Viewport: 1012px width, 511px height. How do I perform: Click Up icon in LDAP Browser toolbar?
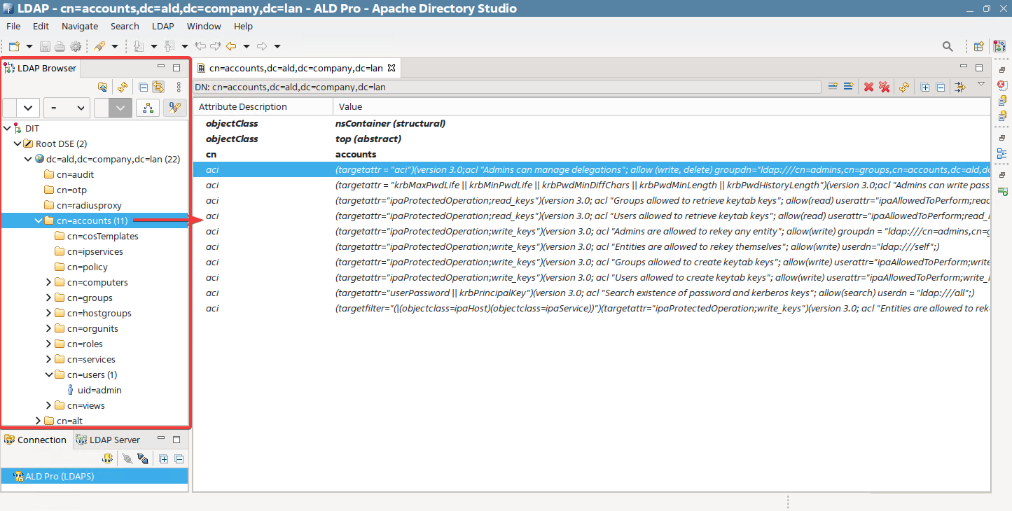[102, 87]
